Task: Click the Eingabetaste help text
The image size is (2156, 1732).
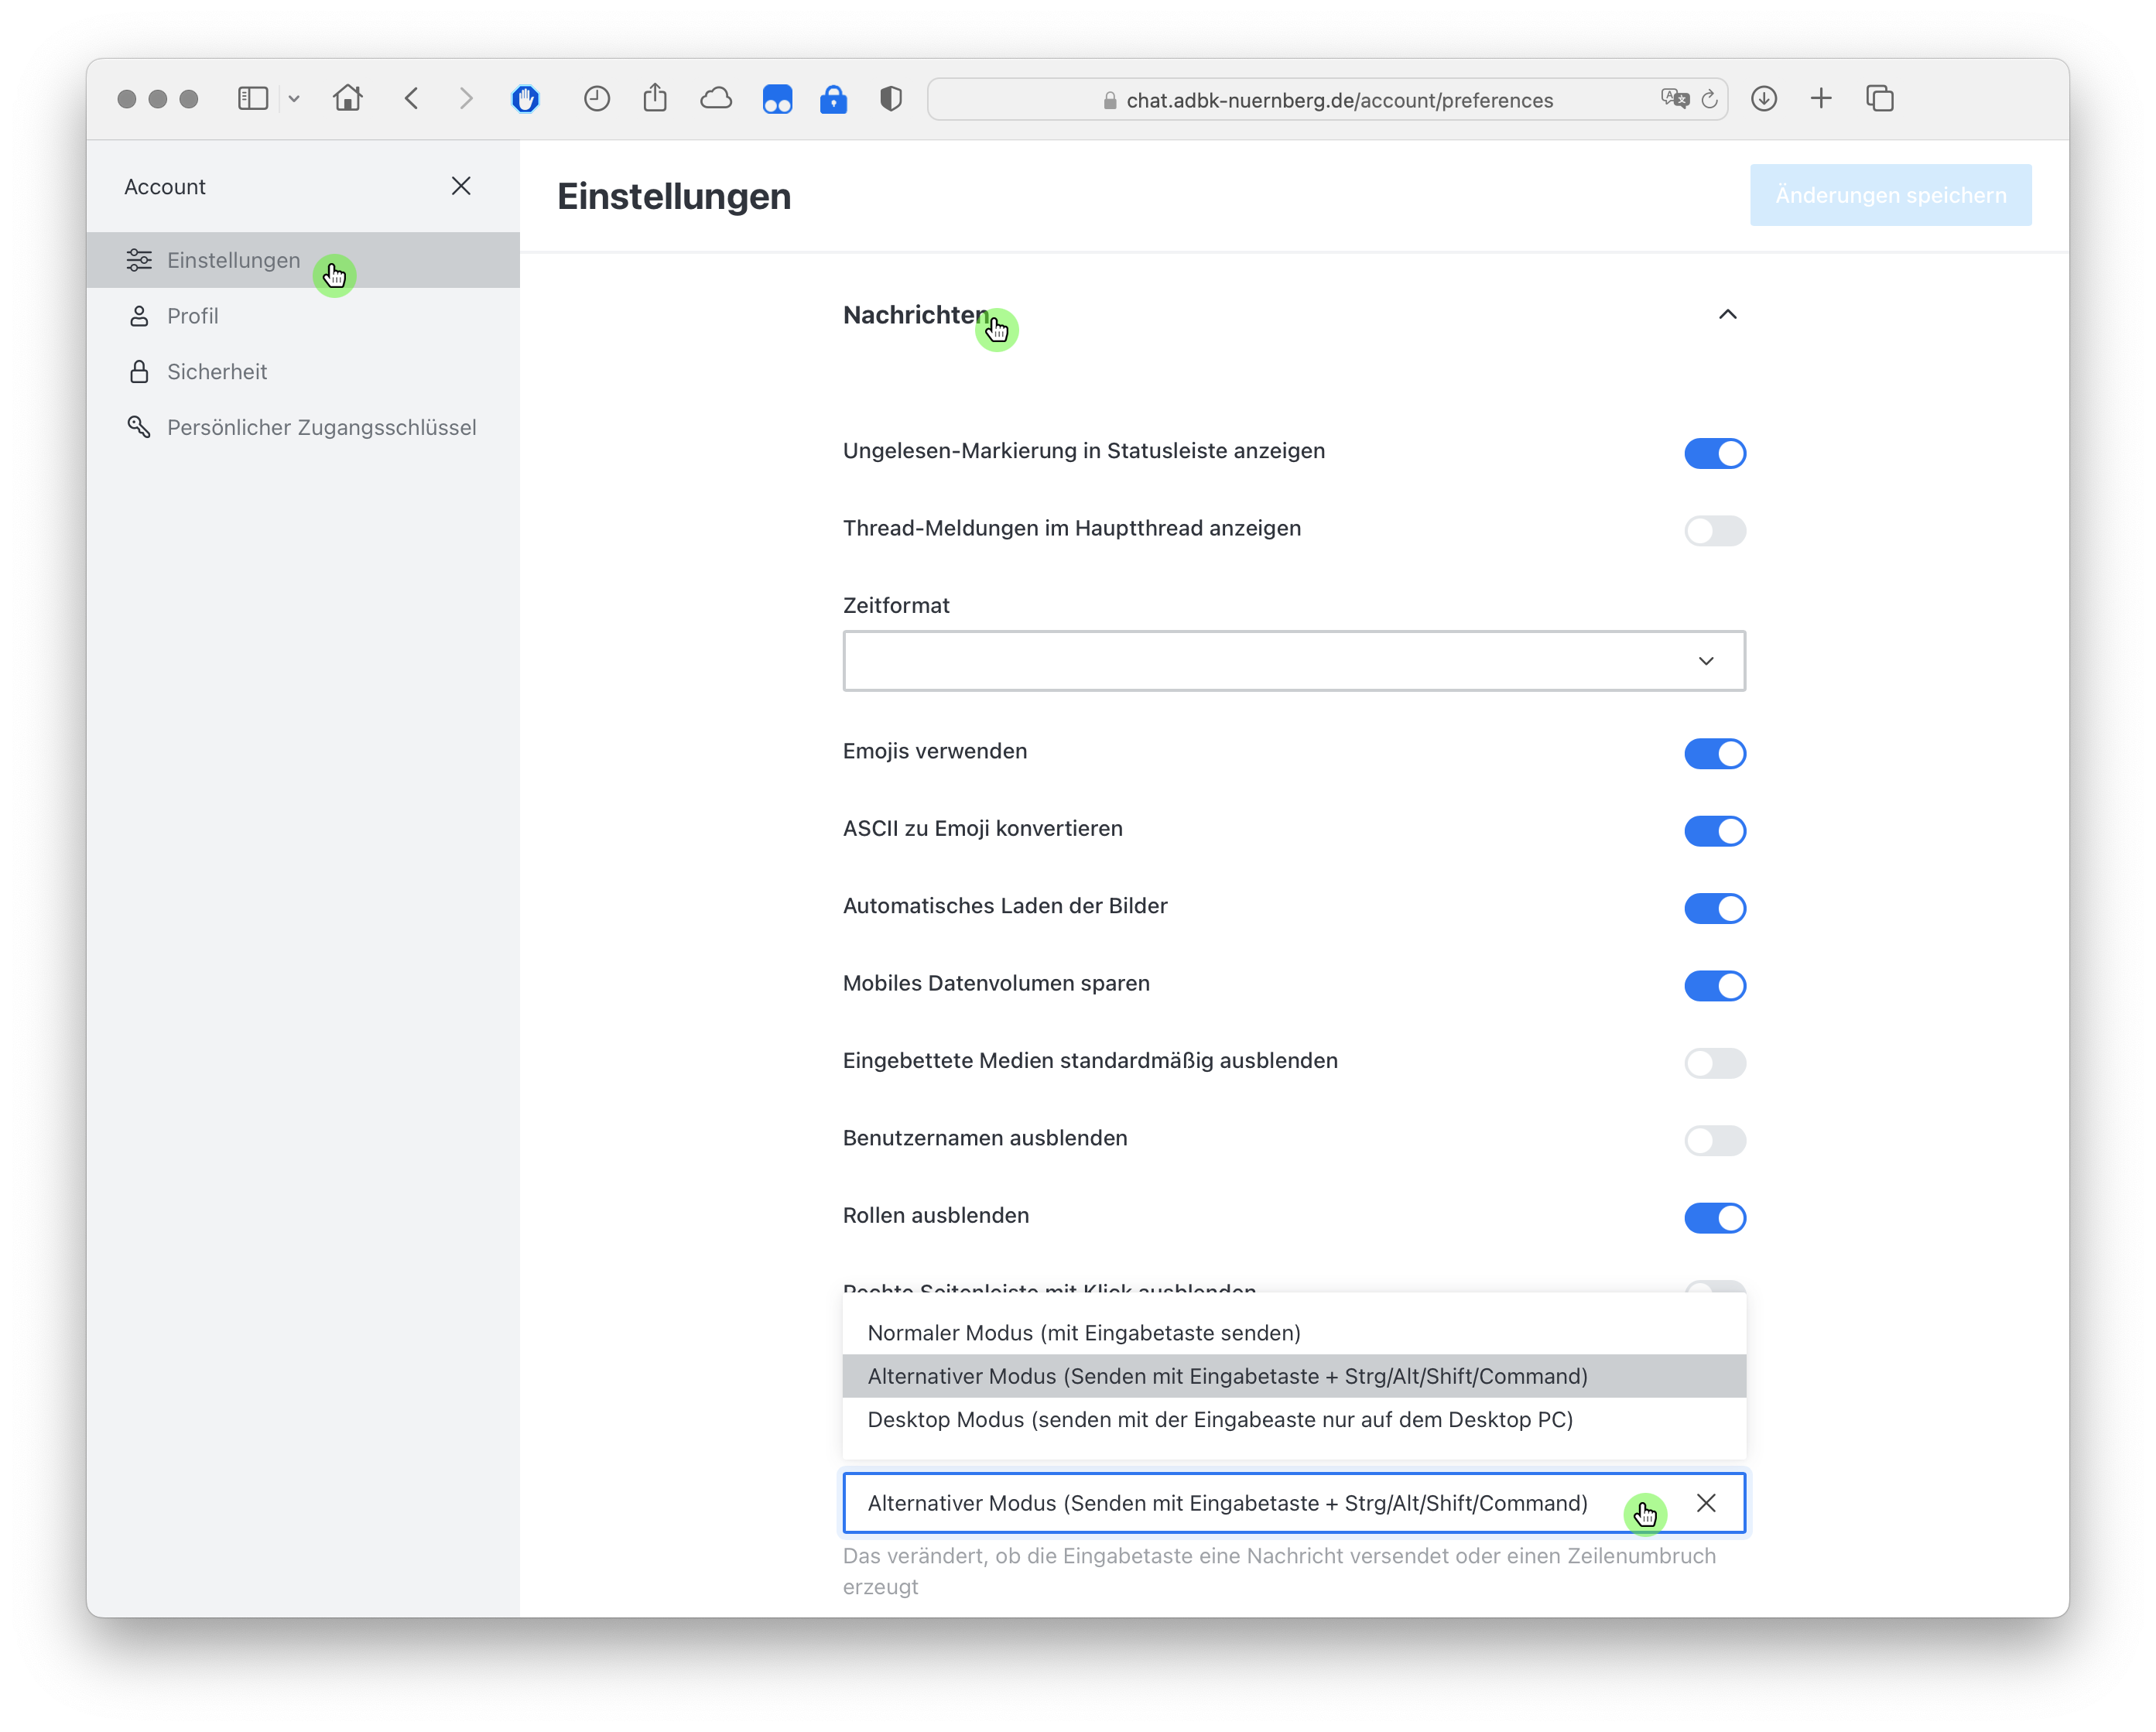Action: (1279, 1571)
